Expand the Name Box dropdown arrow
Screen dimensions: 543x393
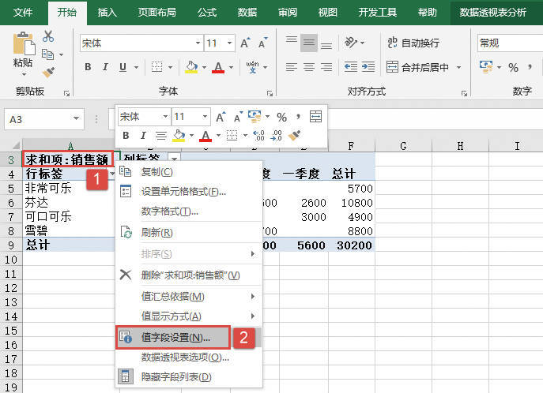(x=77, y=119)
